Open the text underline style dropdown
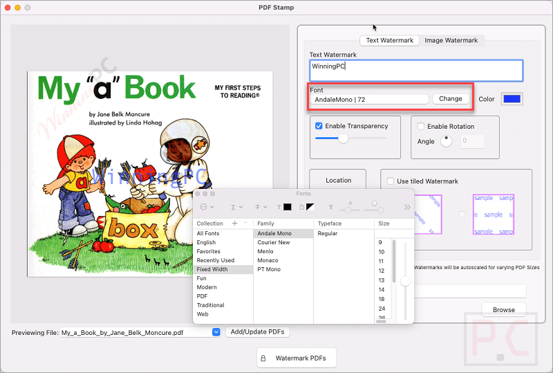The width and height of the screenshot is (553, 373). click(x=236, y=208)
